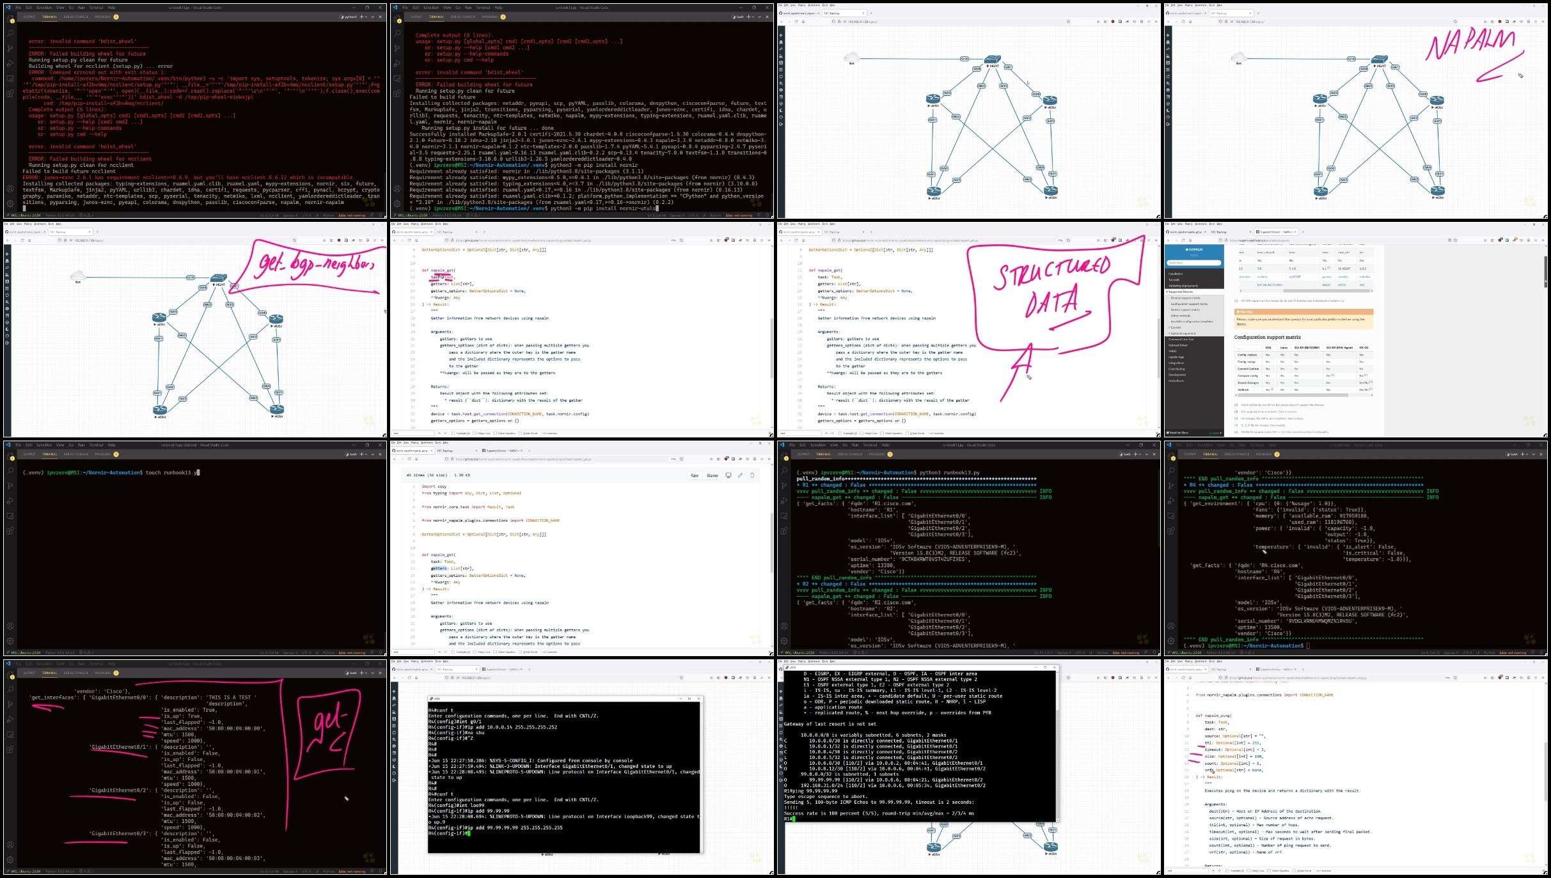Click the Blame button on GitHub
Screen dimensions: 1551x878
(712, 476)
